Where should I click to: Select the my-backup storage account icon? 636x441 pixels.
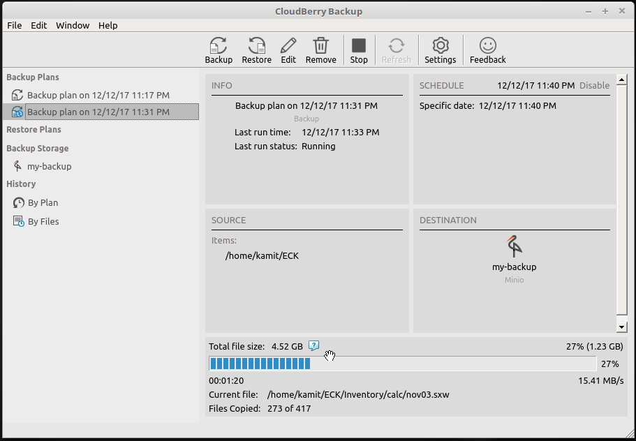(18, 166)
